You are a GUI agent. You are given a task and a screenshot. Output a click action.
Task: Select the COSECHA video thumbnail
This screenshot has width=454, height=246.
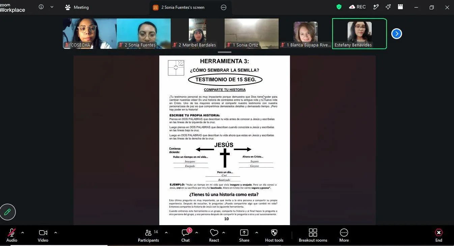(x=90, y=34)
